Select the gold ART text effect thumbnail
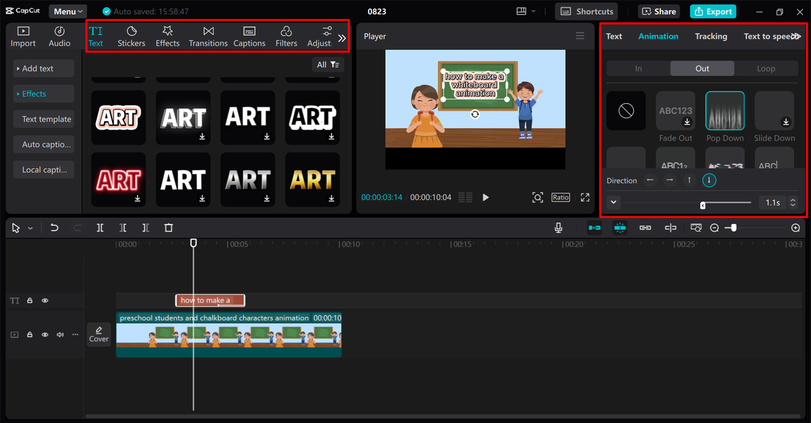 click(312, 180)
